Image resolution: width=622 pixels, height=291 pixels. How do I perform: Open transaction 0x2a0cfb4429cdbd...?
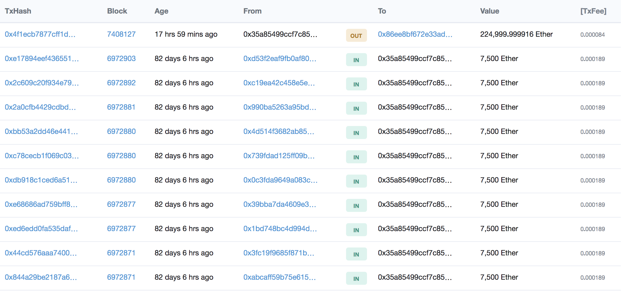tap(40, 107)
